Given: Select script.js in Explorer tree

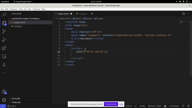Looking at the screenshot, I should point(30,26).
